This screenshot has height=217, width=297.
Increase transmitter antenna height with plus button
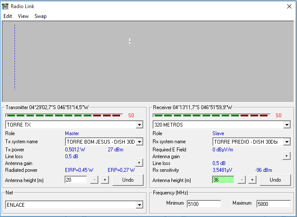pos(105,180)
